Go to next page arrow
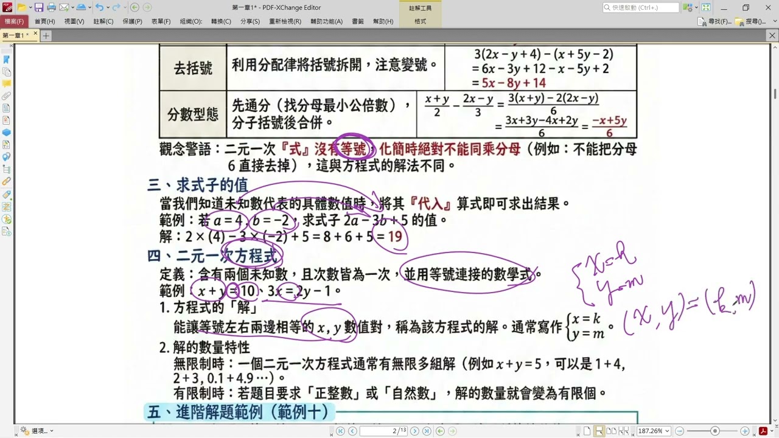779x438 pixels. pyautogui.click(x=414, y=431)
